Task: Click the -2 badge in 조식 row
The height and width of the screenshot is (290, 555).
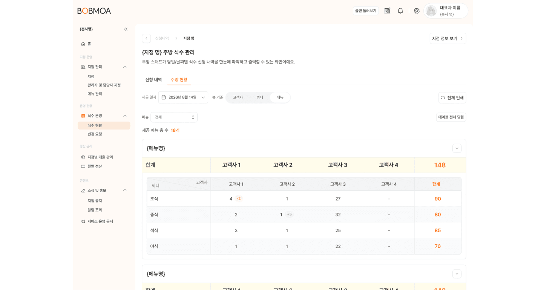Action: coord(239,199)
